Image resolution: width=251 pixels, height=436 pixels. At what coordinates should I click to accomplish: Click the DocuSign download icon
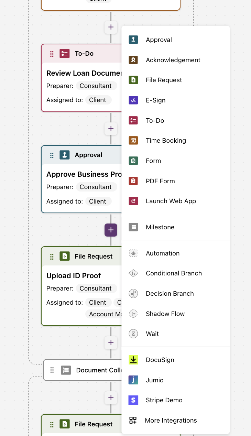pos(133,360)
